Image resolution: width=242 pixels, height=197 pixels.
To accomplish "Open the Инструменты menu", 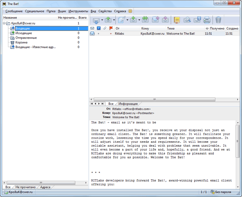I will (x=78, y=11).
